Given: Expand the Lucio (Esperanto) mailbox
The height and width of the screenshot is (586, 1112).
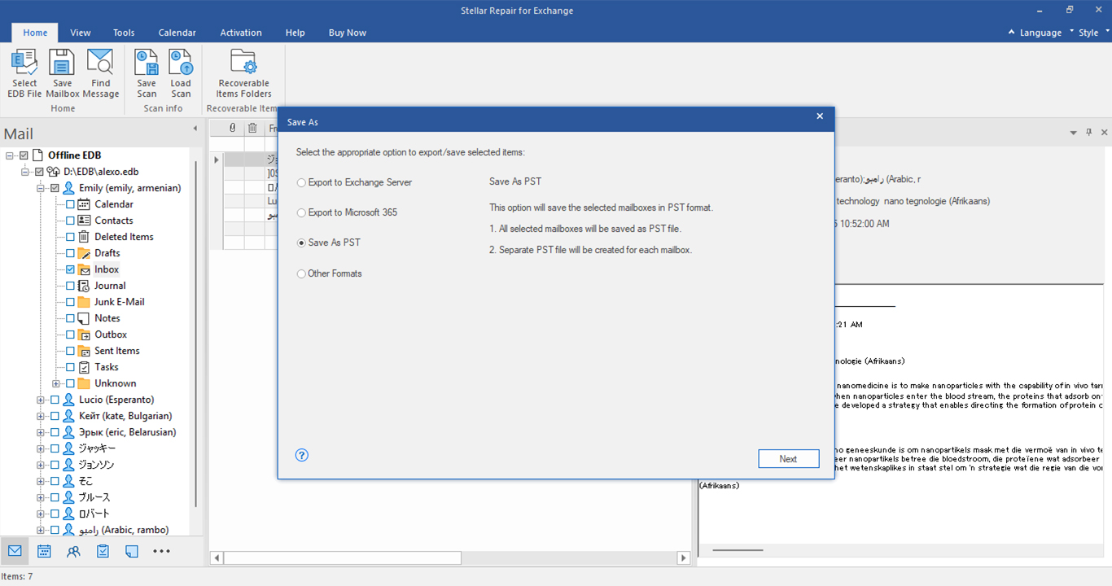Looking at the screenshot, I should 40,400.
